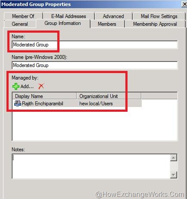The height and width of the screenshot is (199, 187).
Task: Sort by the Display Name column header
Action: (44, 96)
